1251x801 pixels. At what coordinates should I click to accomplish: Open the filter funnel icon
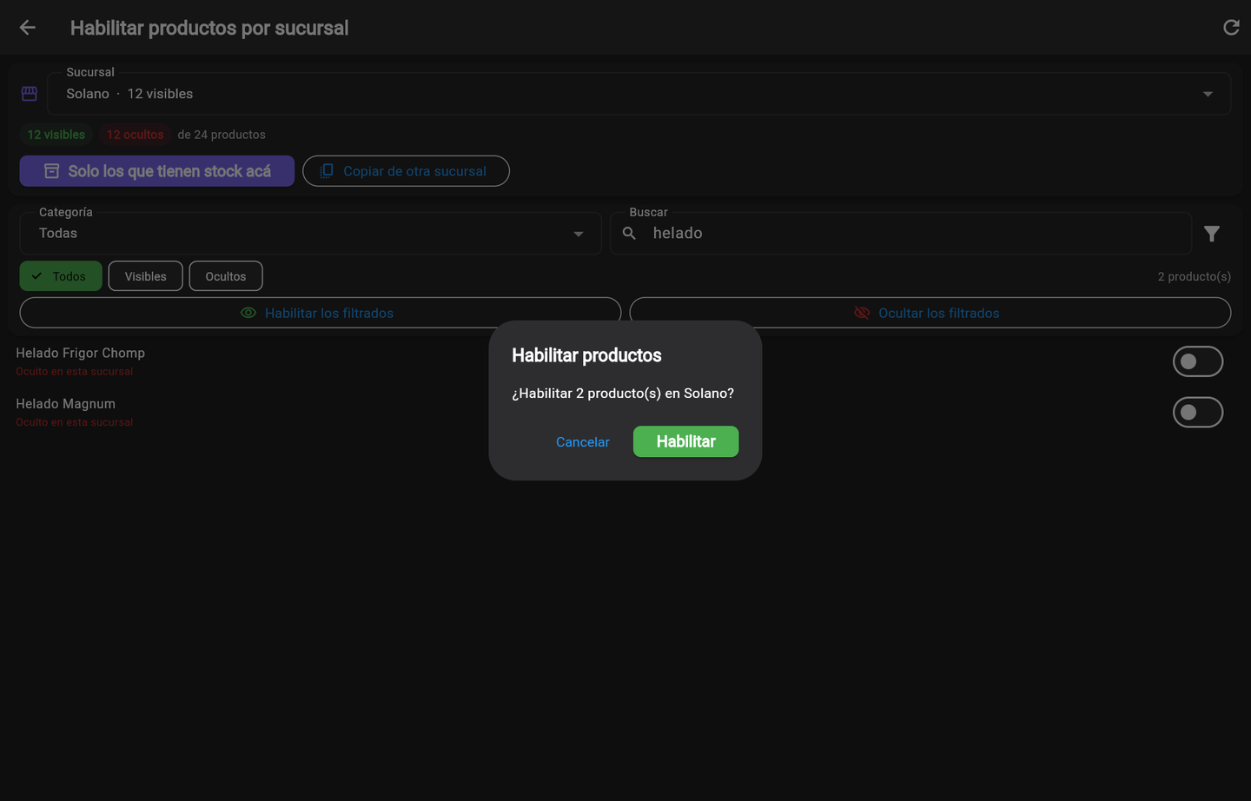[x=1212, y=234]
